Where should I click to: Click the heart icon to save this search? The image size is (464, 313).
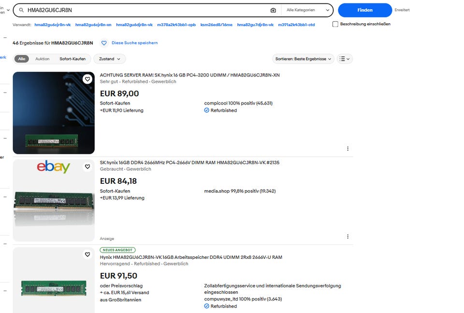click(104, 43)
